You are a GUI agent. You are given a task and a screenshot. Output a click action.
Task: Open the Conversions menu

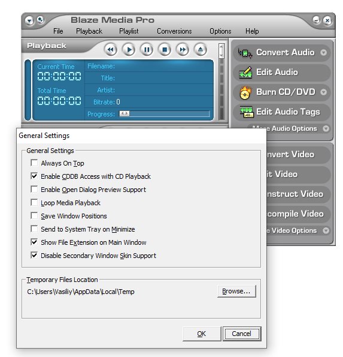coord(174,31)
